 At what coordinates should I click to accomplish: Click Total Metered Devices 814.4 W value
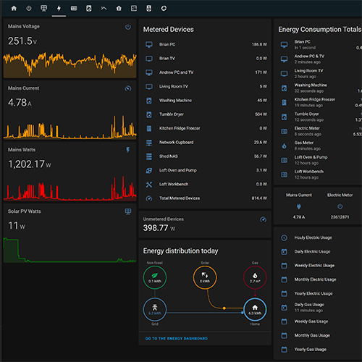259,198
